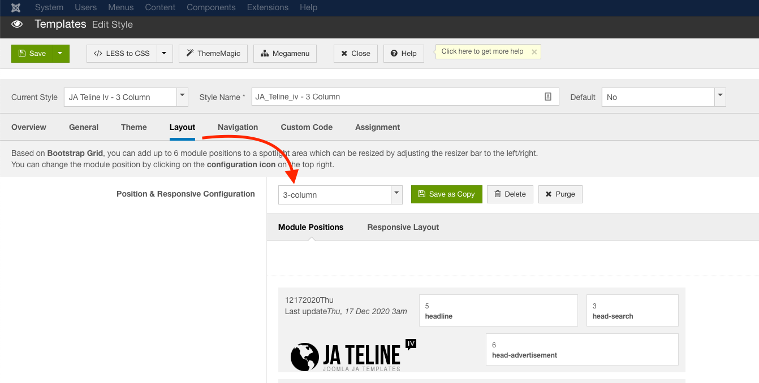Expand LESS to CSS dropdown arrow
Screen dimensions: 759x383
pos(164,54)
